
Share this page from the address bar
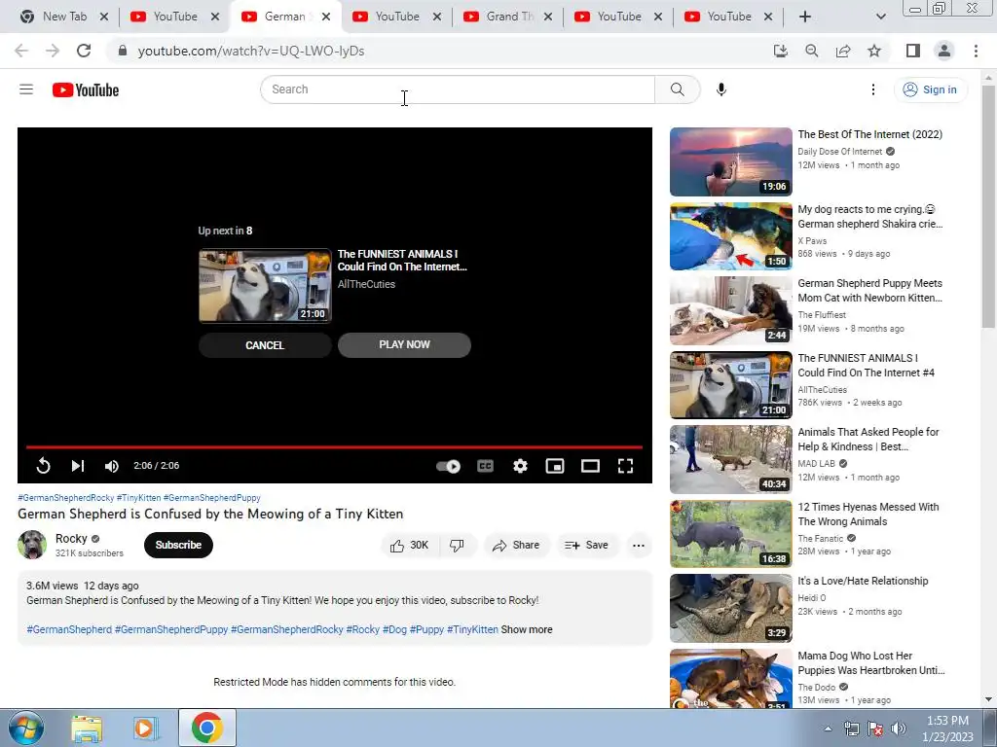(x=843, y=51)
